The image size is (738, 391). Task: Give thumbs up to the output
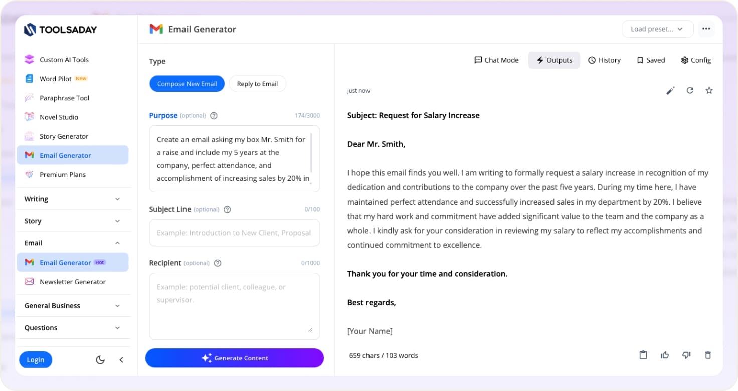pyautogui.click(x=665, y=355)
